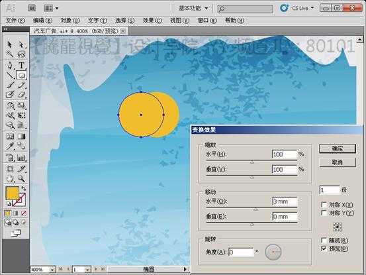This screenshot has width=366, height=275.
Task: Select the Pencil tool
Action: 21,85
